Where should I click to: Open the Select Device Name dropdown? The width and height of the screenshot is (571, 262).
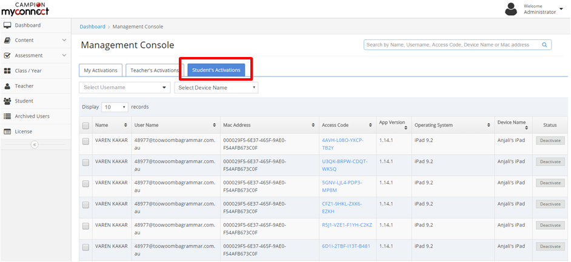(x=216, y=87)
